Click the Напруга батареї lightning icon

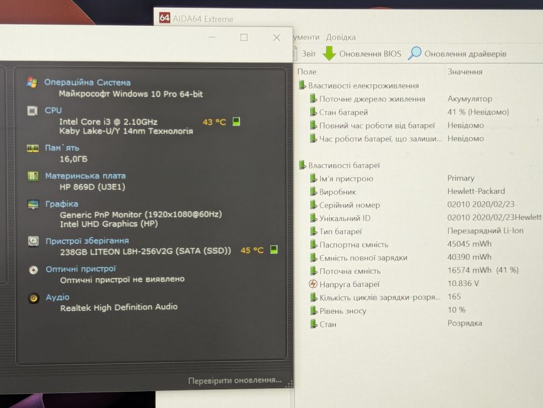[313, 284]
